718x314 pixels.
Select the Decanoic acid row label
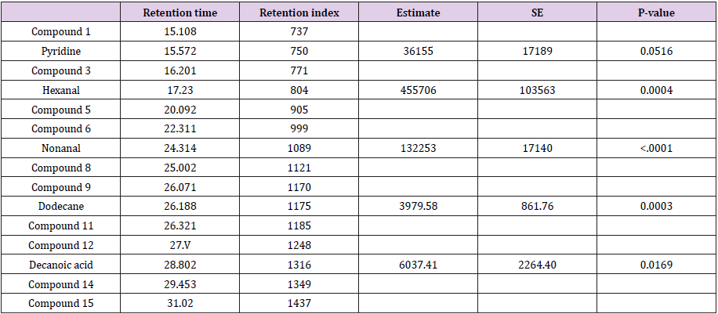point(61,265)
